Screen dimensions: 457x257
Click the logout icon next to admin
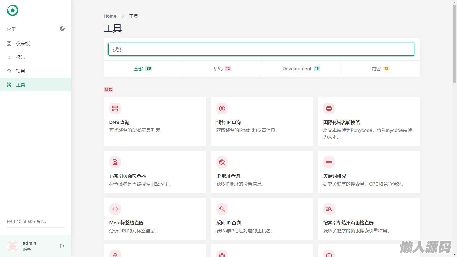coord(62,246)
